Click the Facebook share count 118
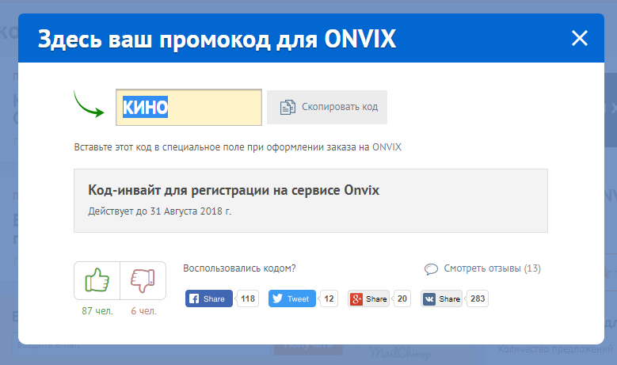Screen dimensions: 617x365 [x=248, y=298]
